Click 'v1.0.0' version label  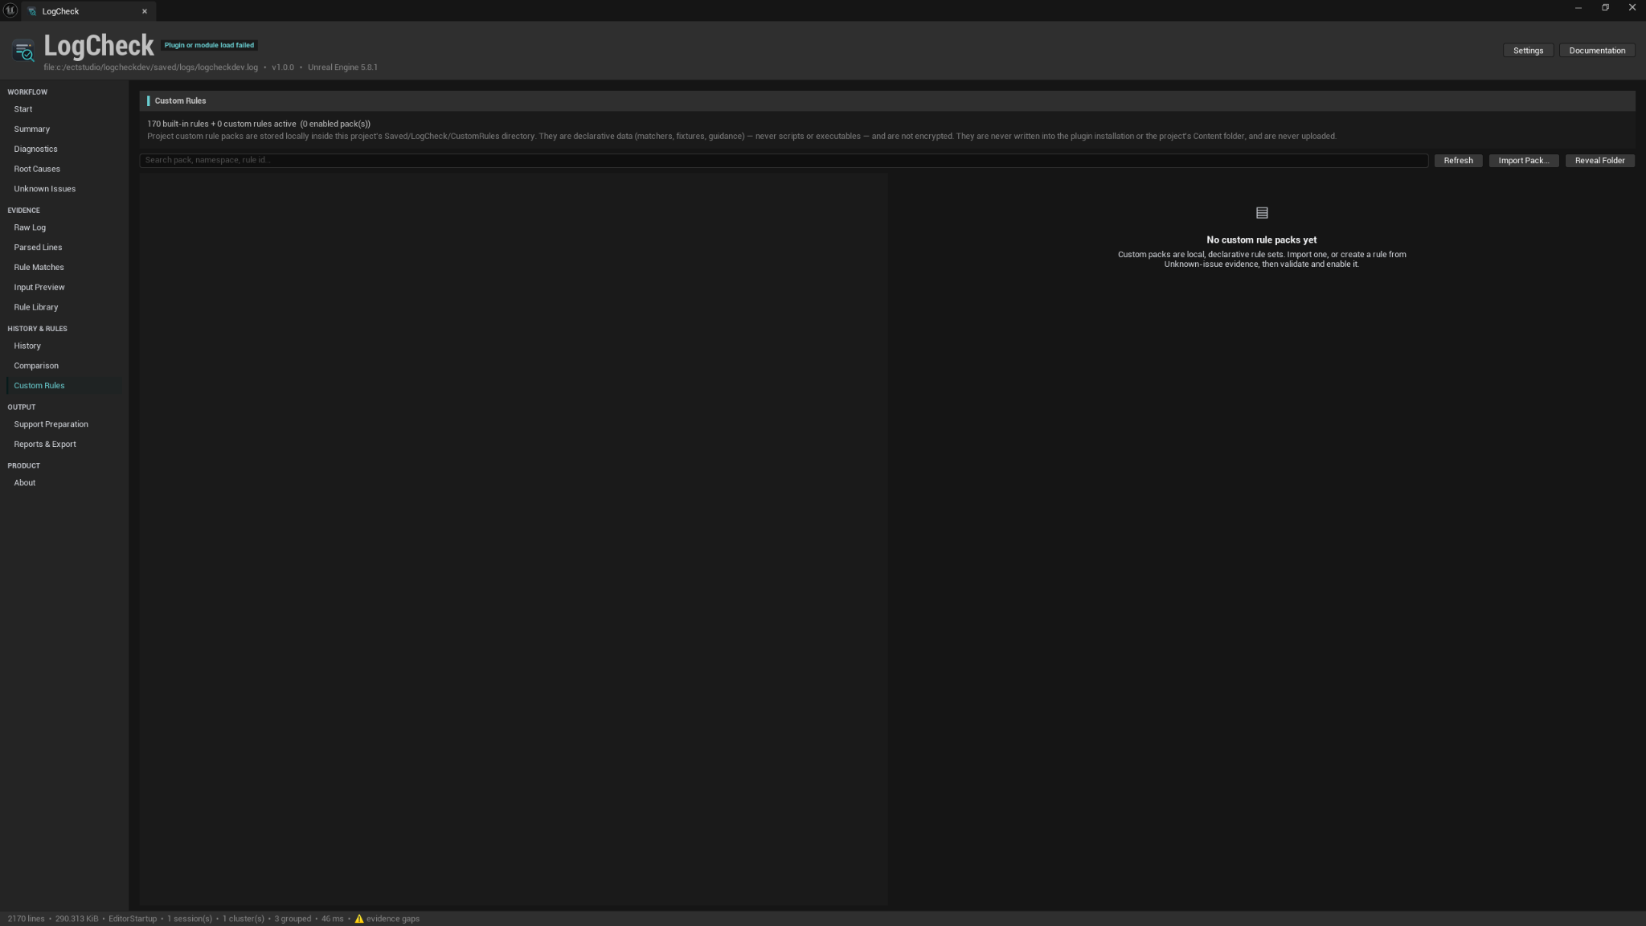[x=283, y=68]
